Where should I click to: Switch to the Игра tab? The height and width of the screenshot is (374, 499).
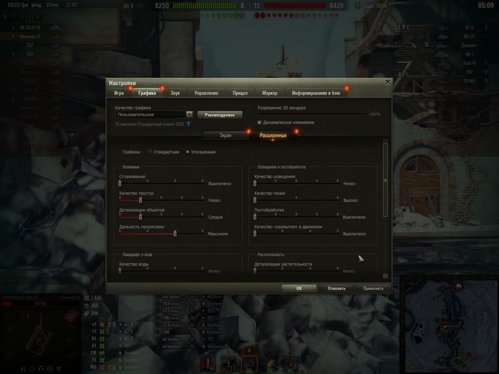click(119, 93)
